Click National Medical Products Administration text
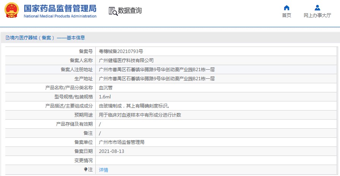340x176 pixels. (60, 16)
